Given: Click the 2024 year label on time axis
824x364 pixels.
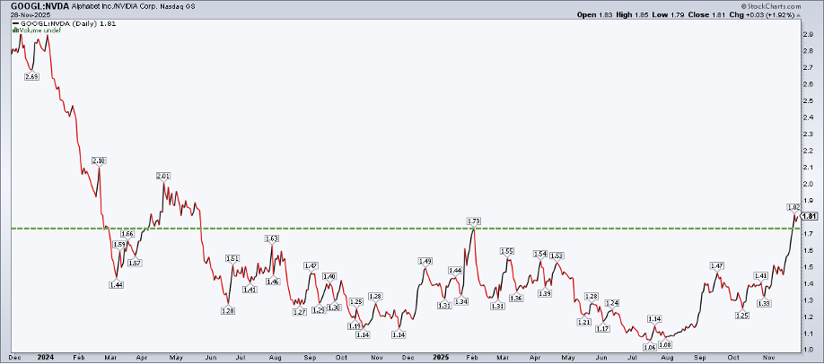Looking at the screenshot, I should (41, 357).
